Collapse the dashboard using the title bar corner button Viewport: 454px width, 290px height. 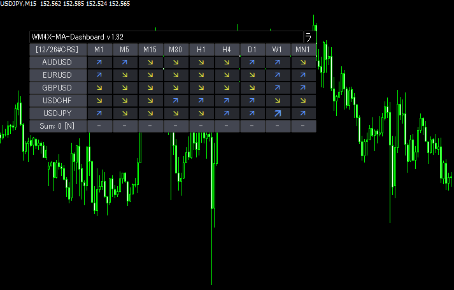click(x=309, y=37)
